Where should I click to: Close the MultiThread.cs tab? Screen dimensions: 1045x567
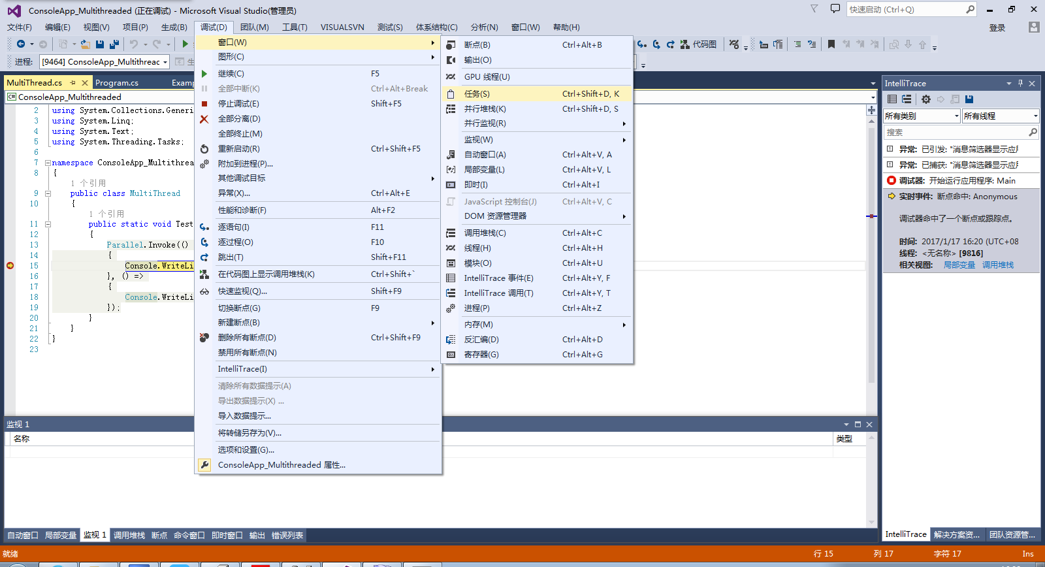[x=85, y=83]
